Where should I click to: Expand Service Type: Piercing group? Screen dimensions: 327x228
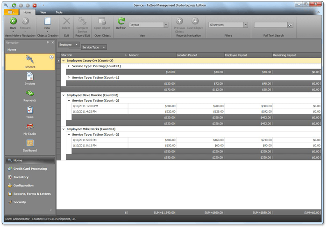tap(69, 66)
